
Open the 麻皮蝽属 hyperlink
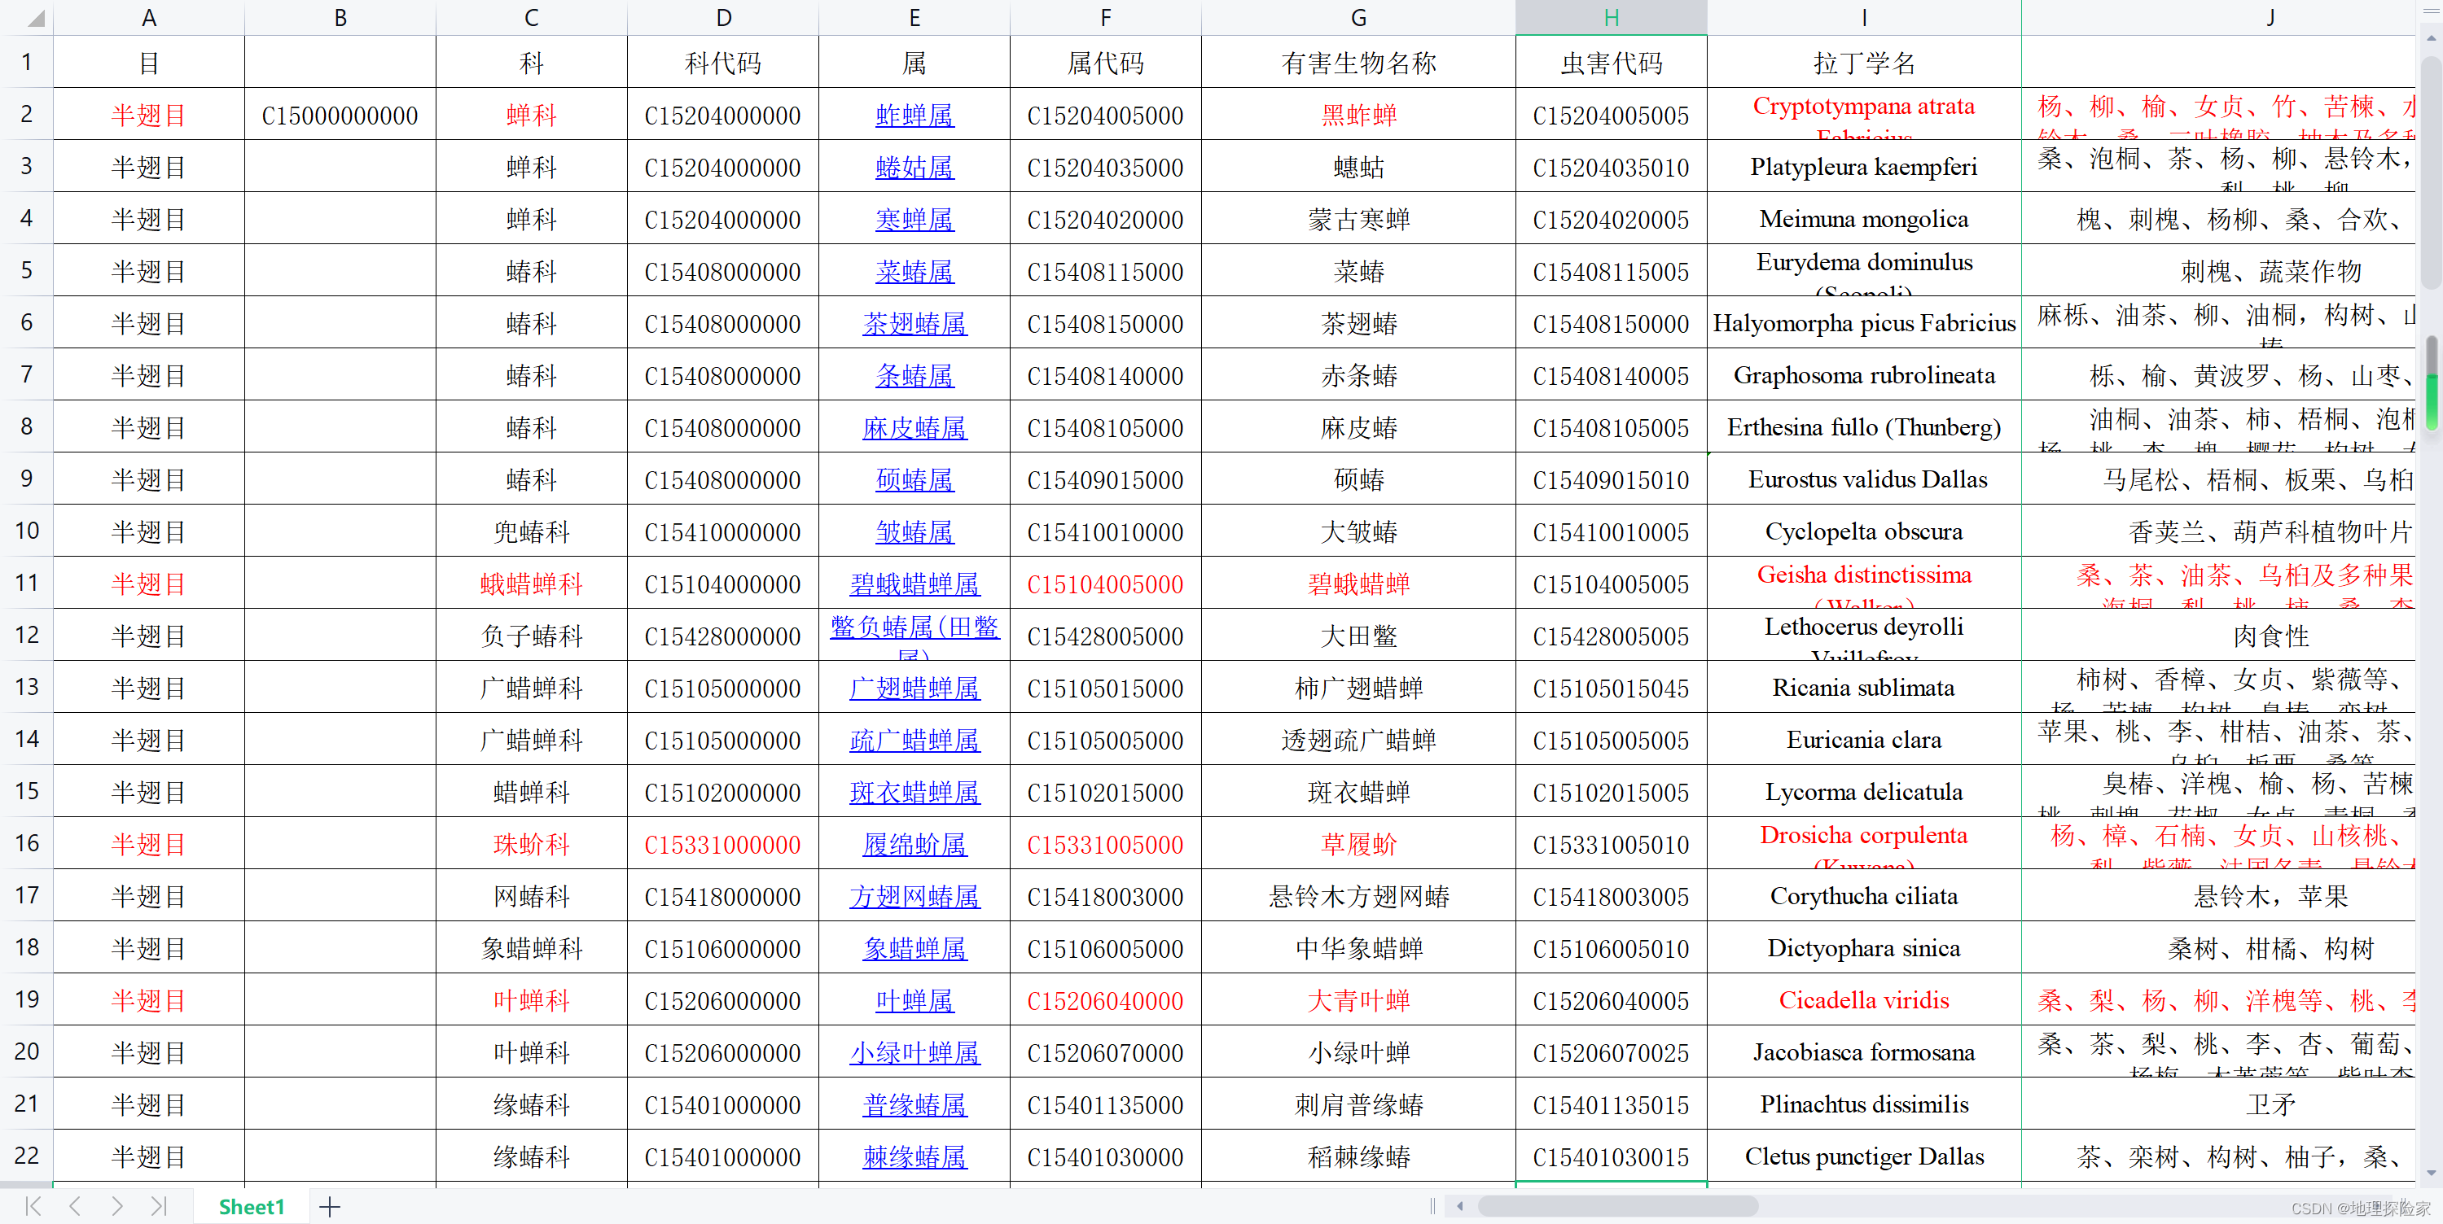point(914,429)
